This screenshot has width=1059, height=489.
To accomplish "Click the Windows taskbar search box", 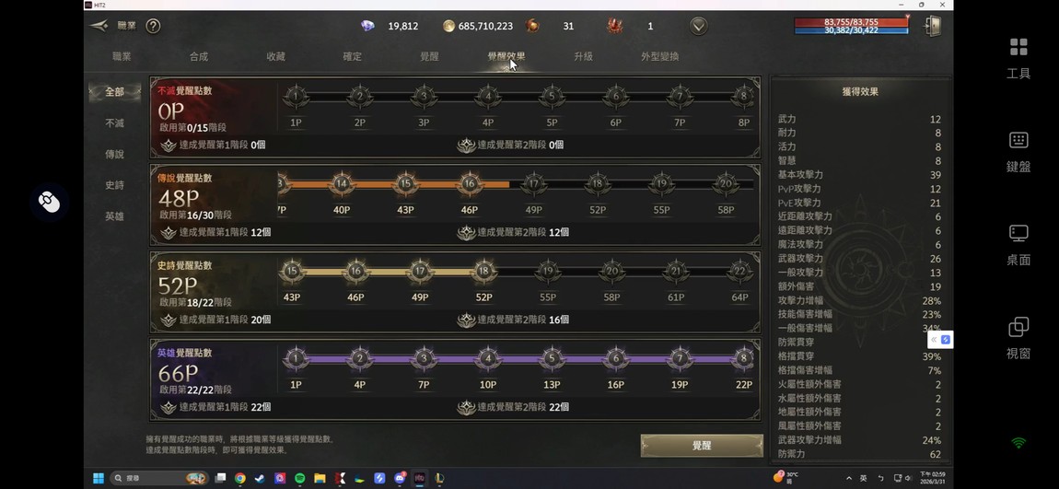I will coord(160,478).
